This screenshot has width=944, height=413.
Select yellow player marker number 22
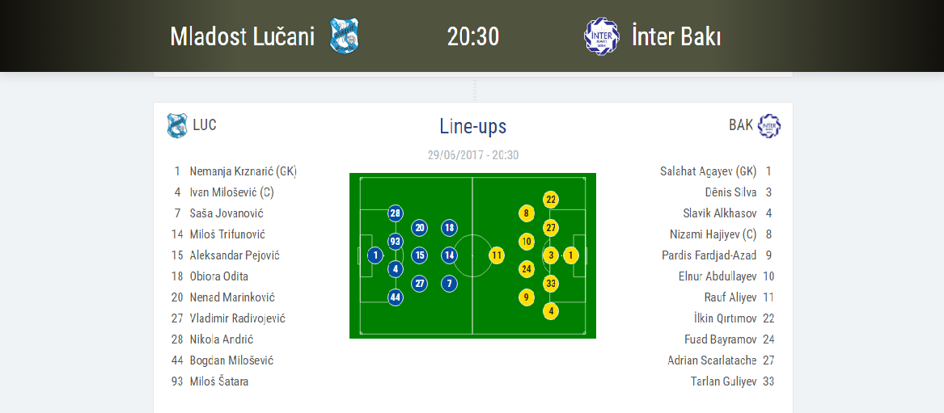[551, 200]
